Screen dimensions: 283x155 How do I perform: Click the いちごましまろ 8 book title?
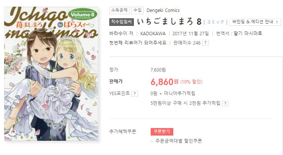point(169,22)
